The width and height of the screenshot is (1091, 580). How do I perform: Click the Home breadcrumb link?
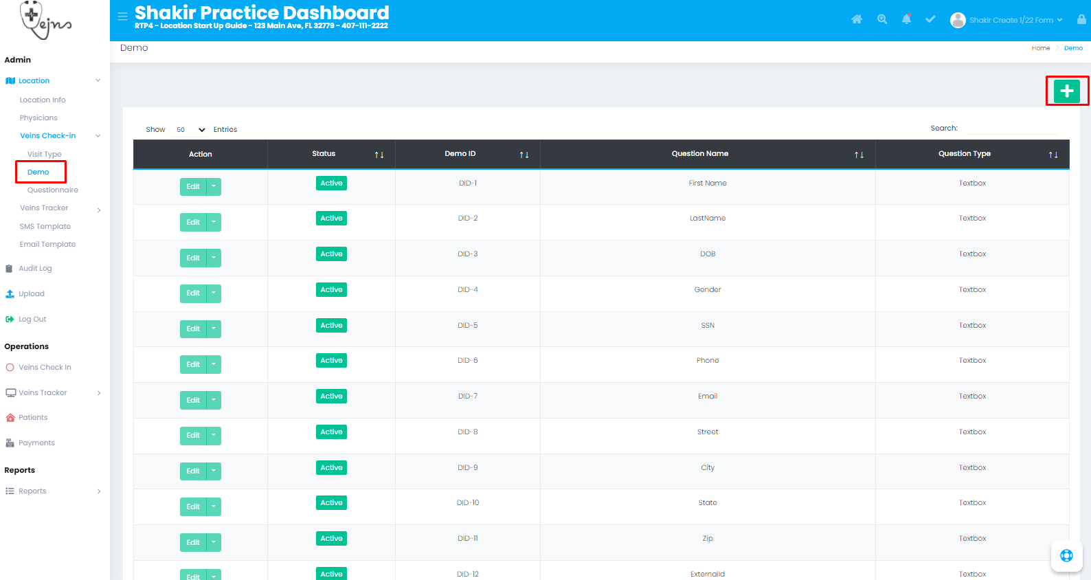[x=1040, y=48]
